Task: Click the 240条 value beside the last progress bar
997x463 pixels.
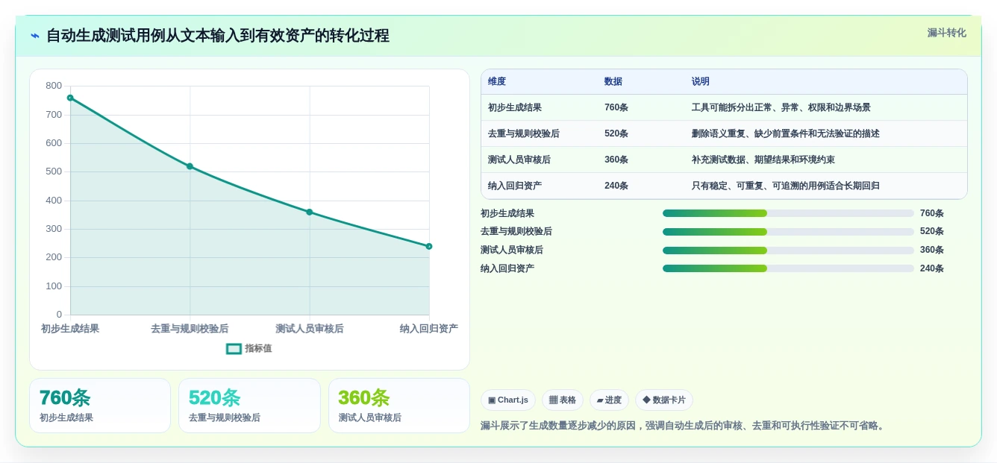Action: click(x=932, y=268)
